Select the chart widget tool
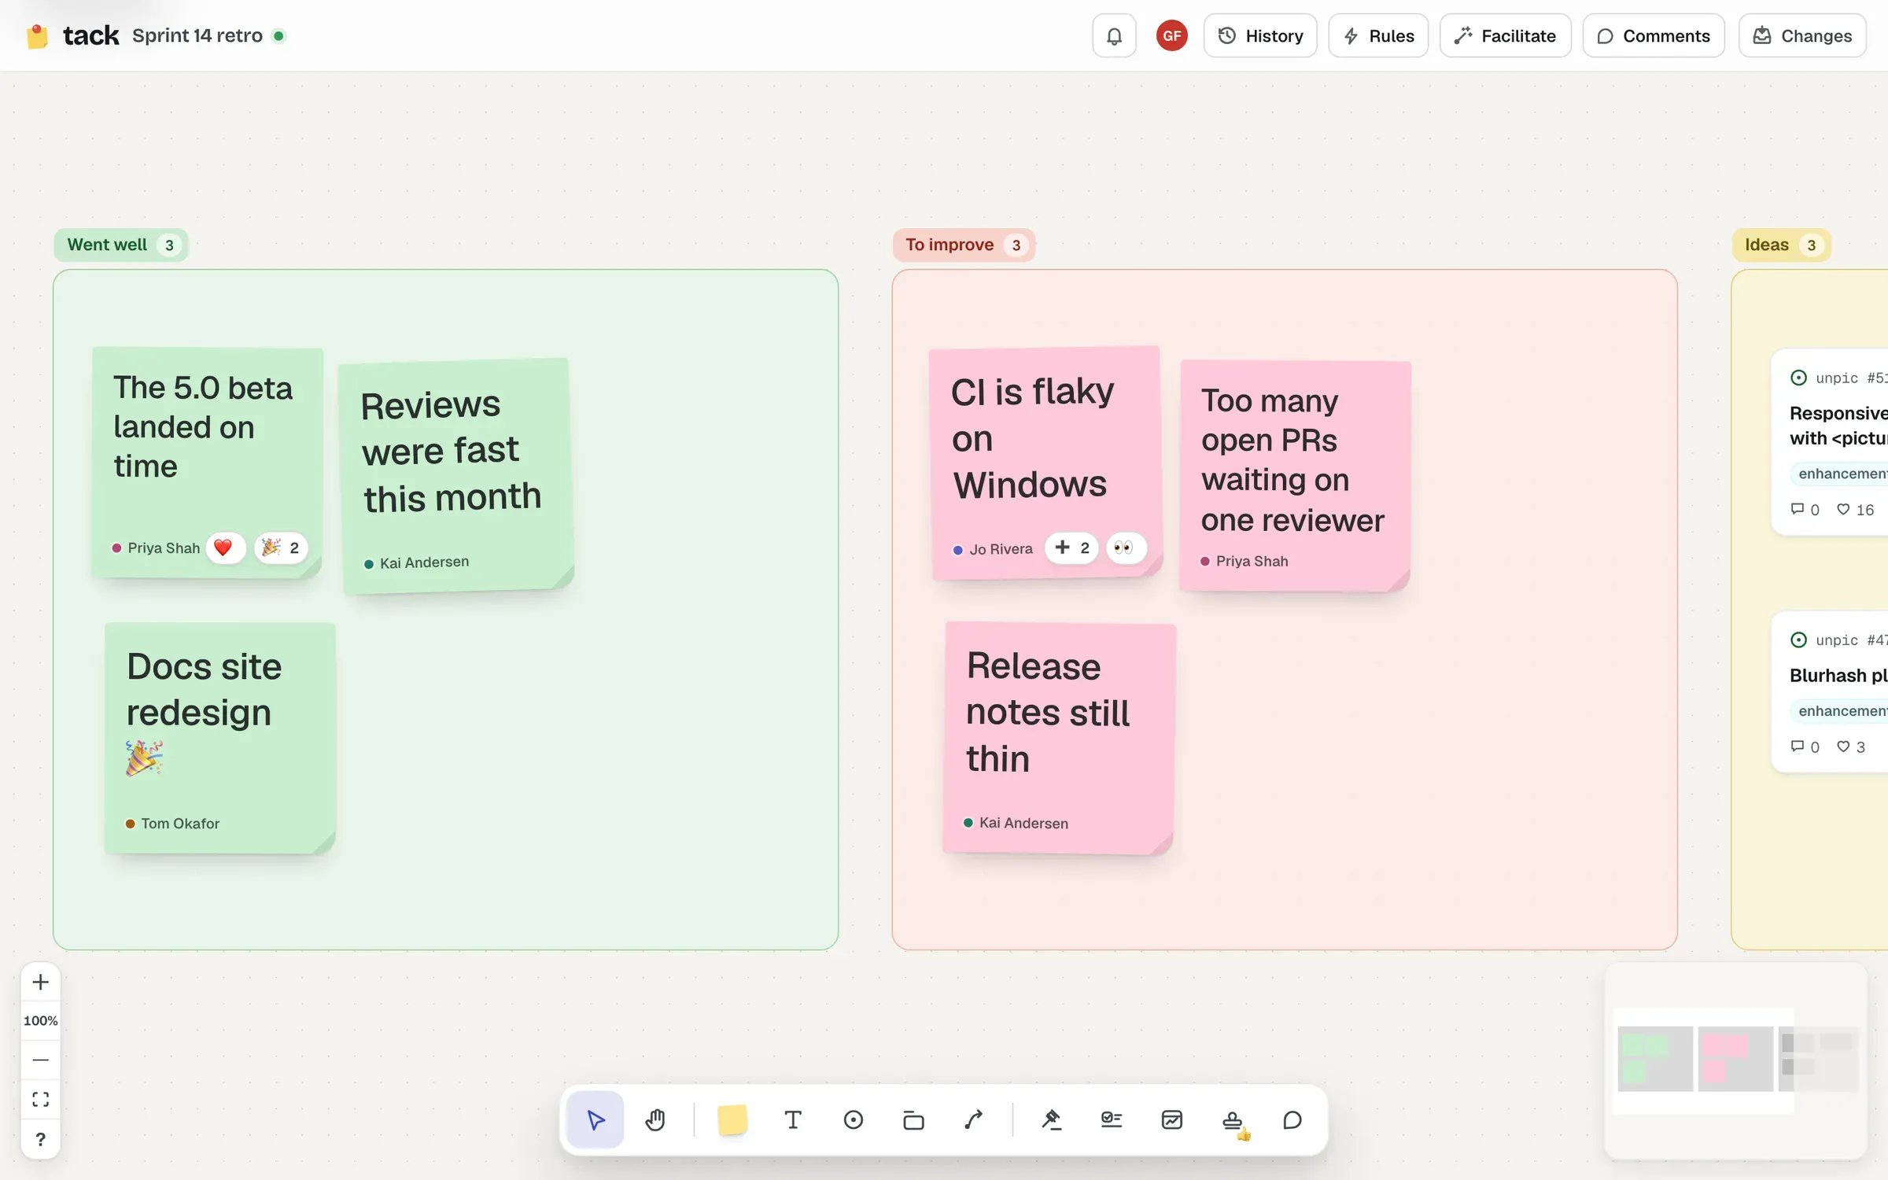This screenshot has width=1888, height=1180. pyautogui.click(x=1172, y=1119)
